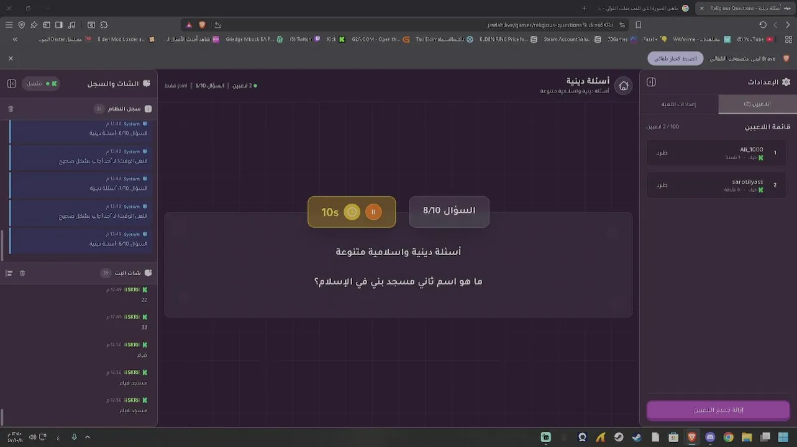Open the site settings icon in address bar
The height and width of the screenshot is (447, 797).
(x=622, y=25)
